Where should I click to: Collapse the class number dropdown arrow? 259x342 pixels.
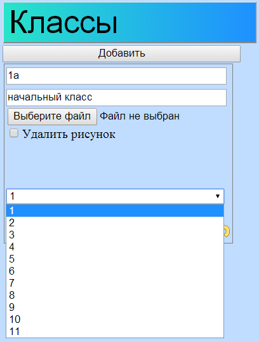pyautogui.click(x=217, y=196)
